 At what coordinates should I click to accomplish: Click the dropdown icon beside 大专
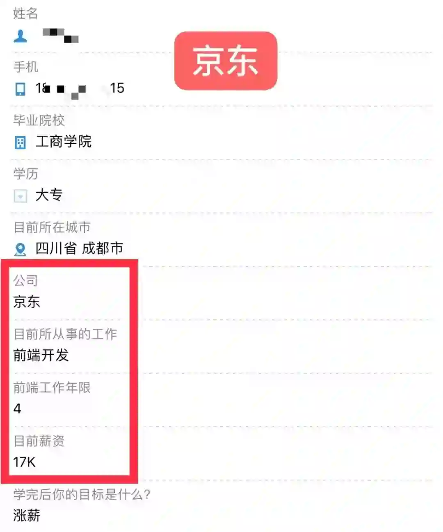coord(20,196)
